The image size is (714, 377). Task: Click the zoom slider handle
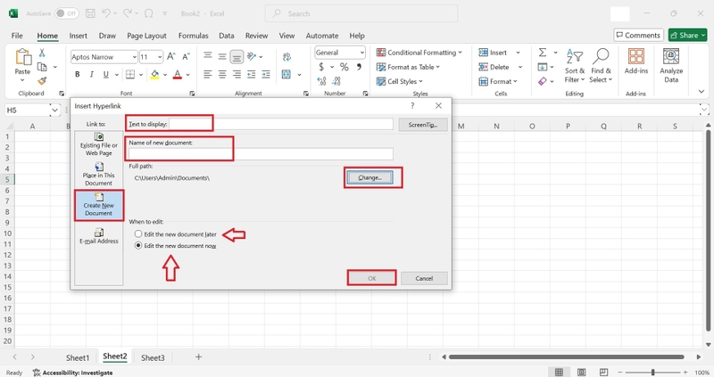pyautogui.click(x=652, y=372)
